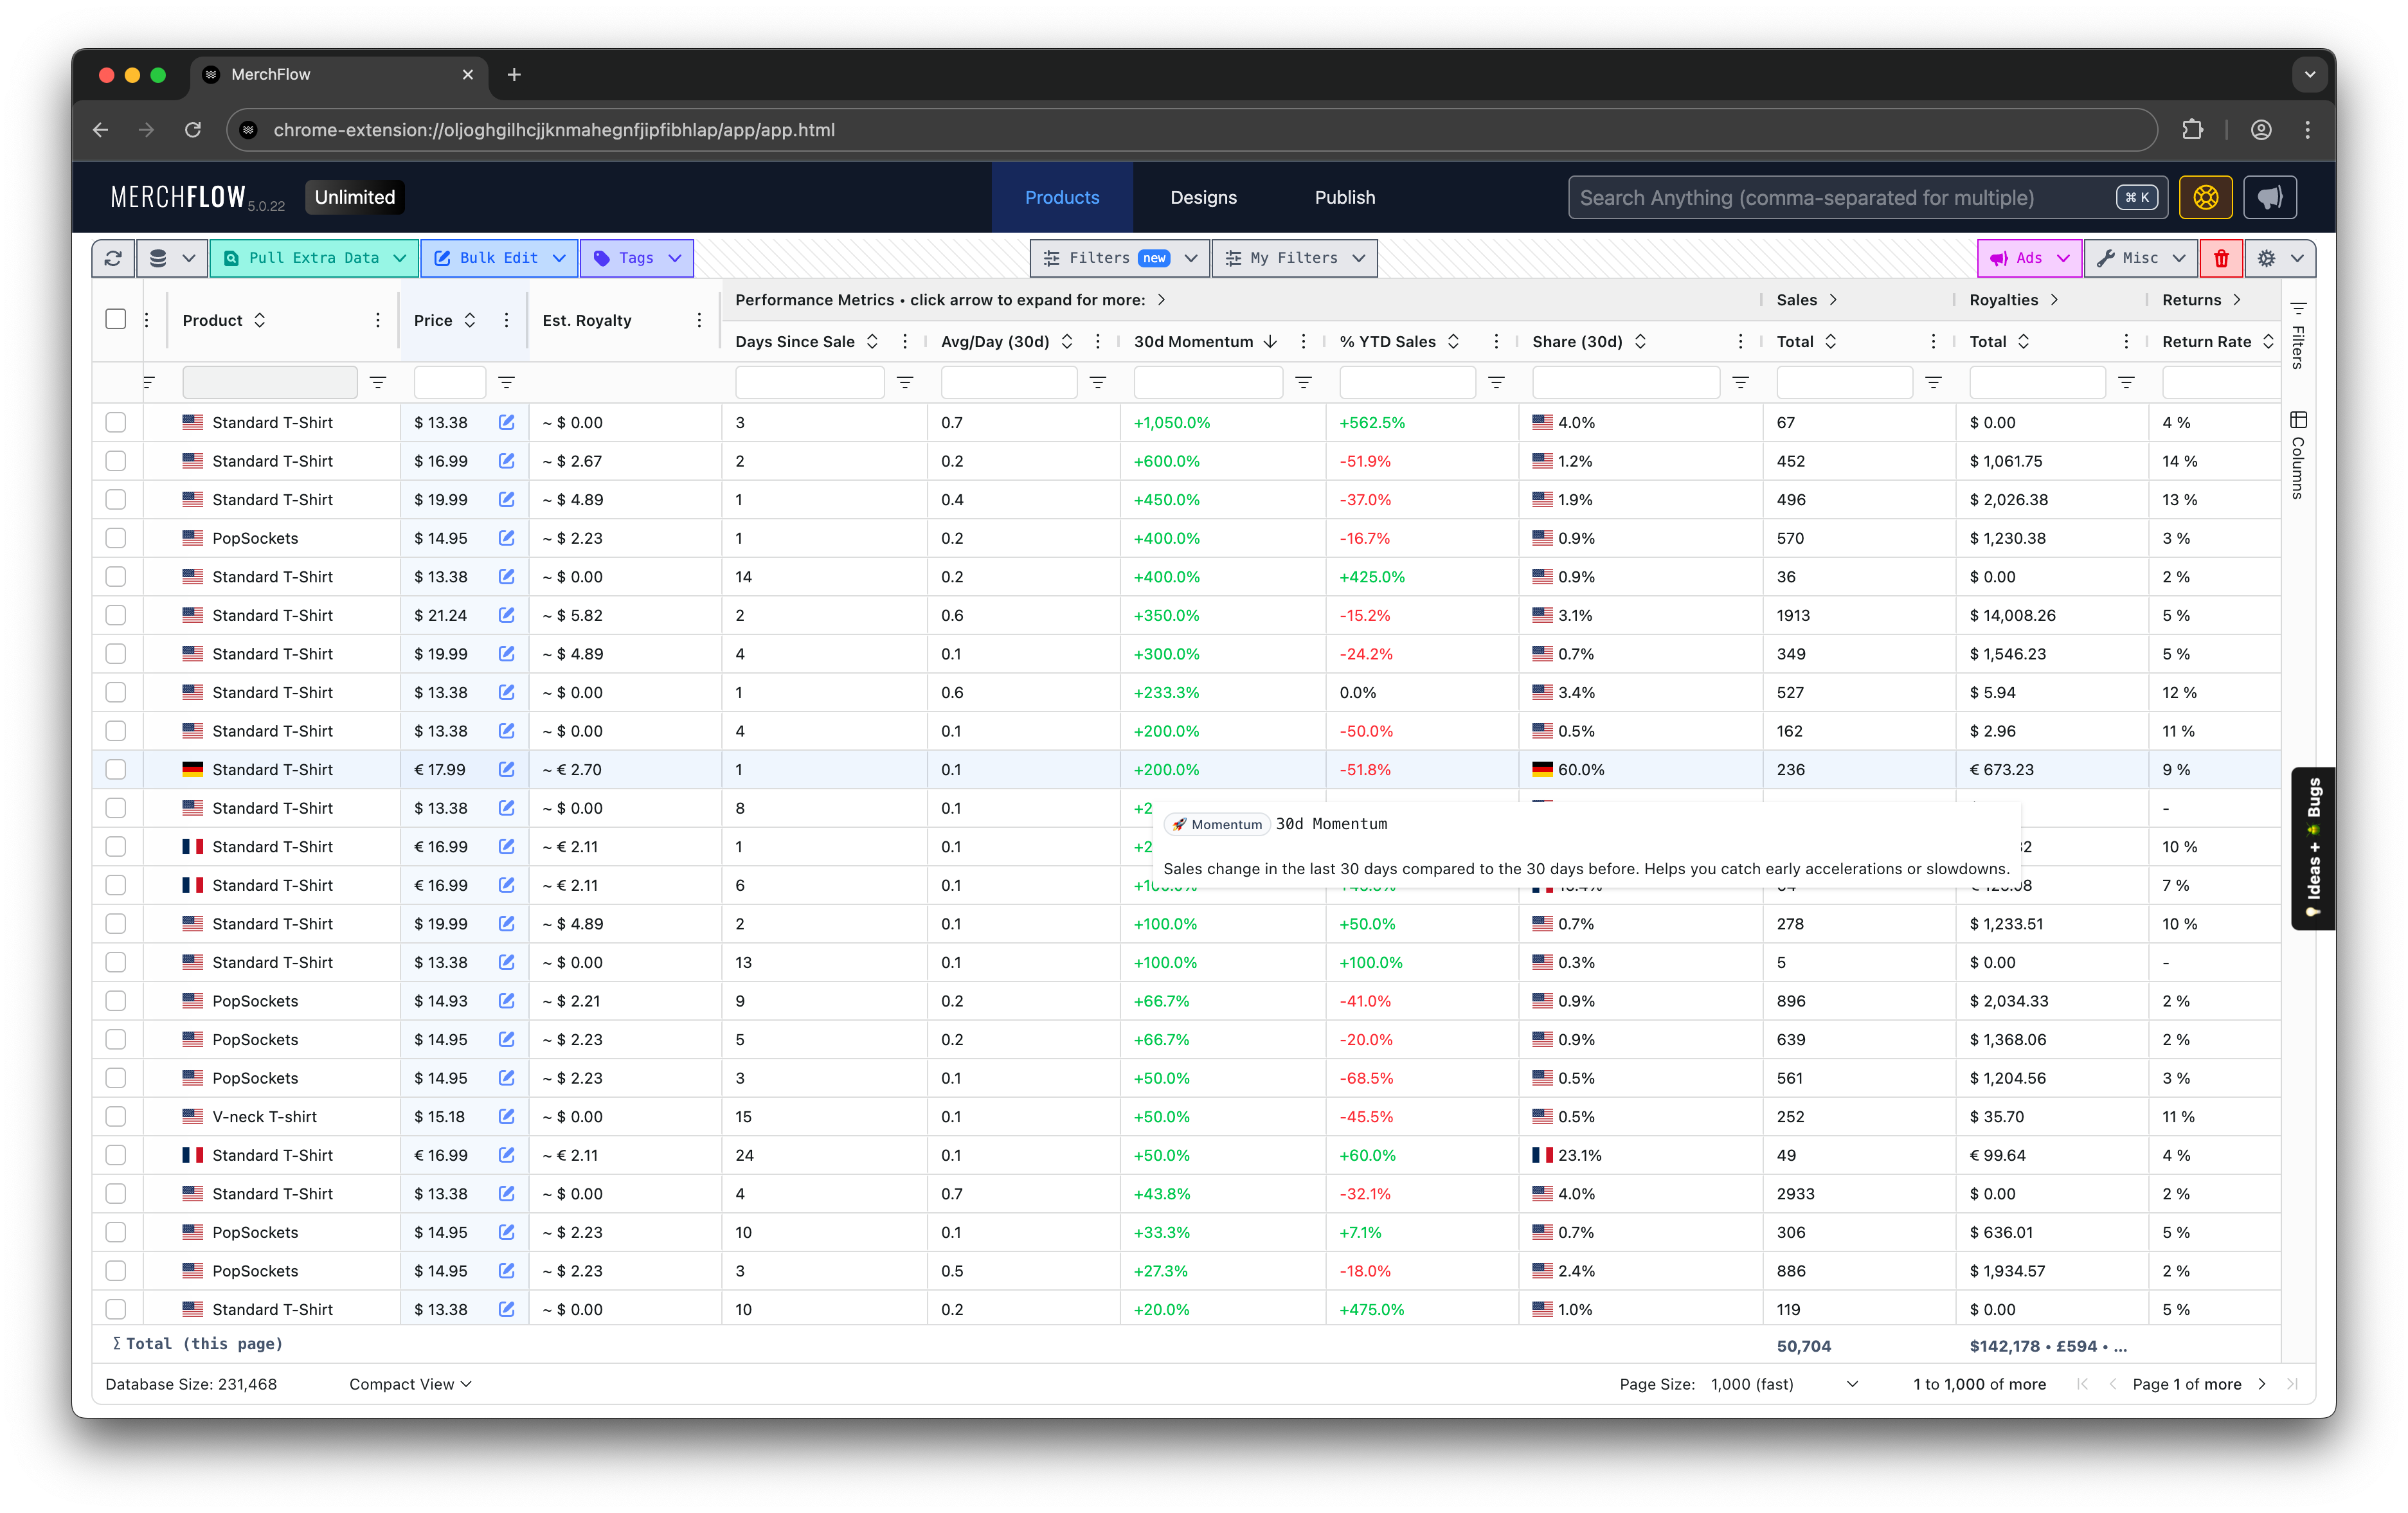2408x1513 pixels.
Task: Check the row with € 17.99 price
Action: pyautogui.click(x=116, y=769)
